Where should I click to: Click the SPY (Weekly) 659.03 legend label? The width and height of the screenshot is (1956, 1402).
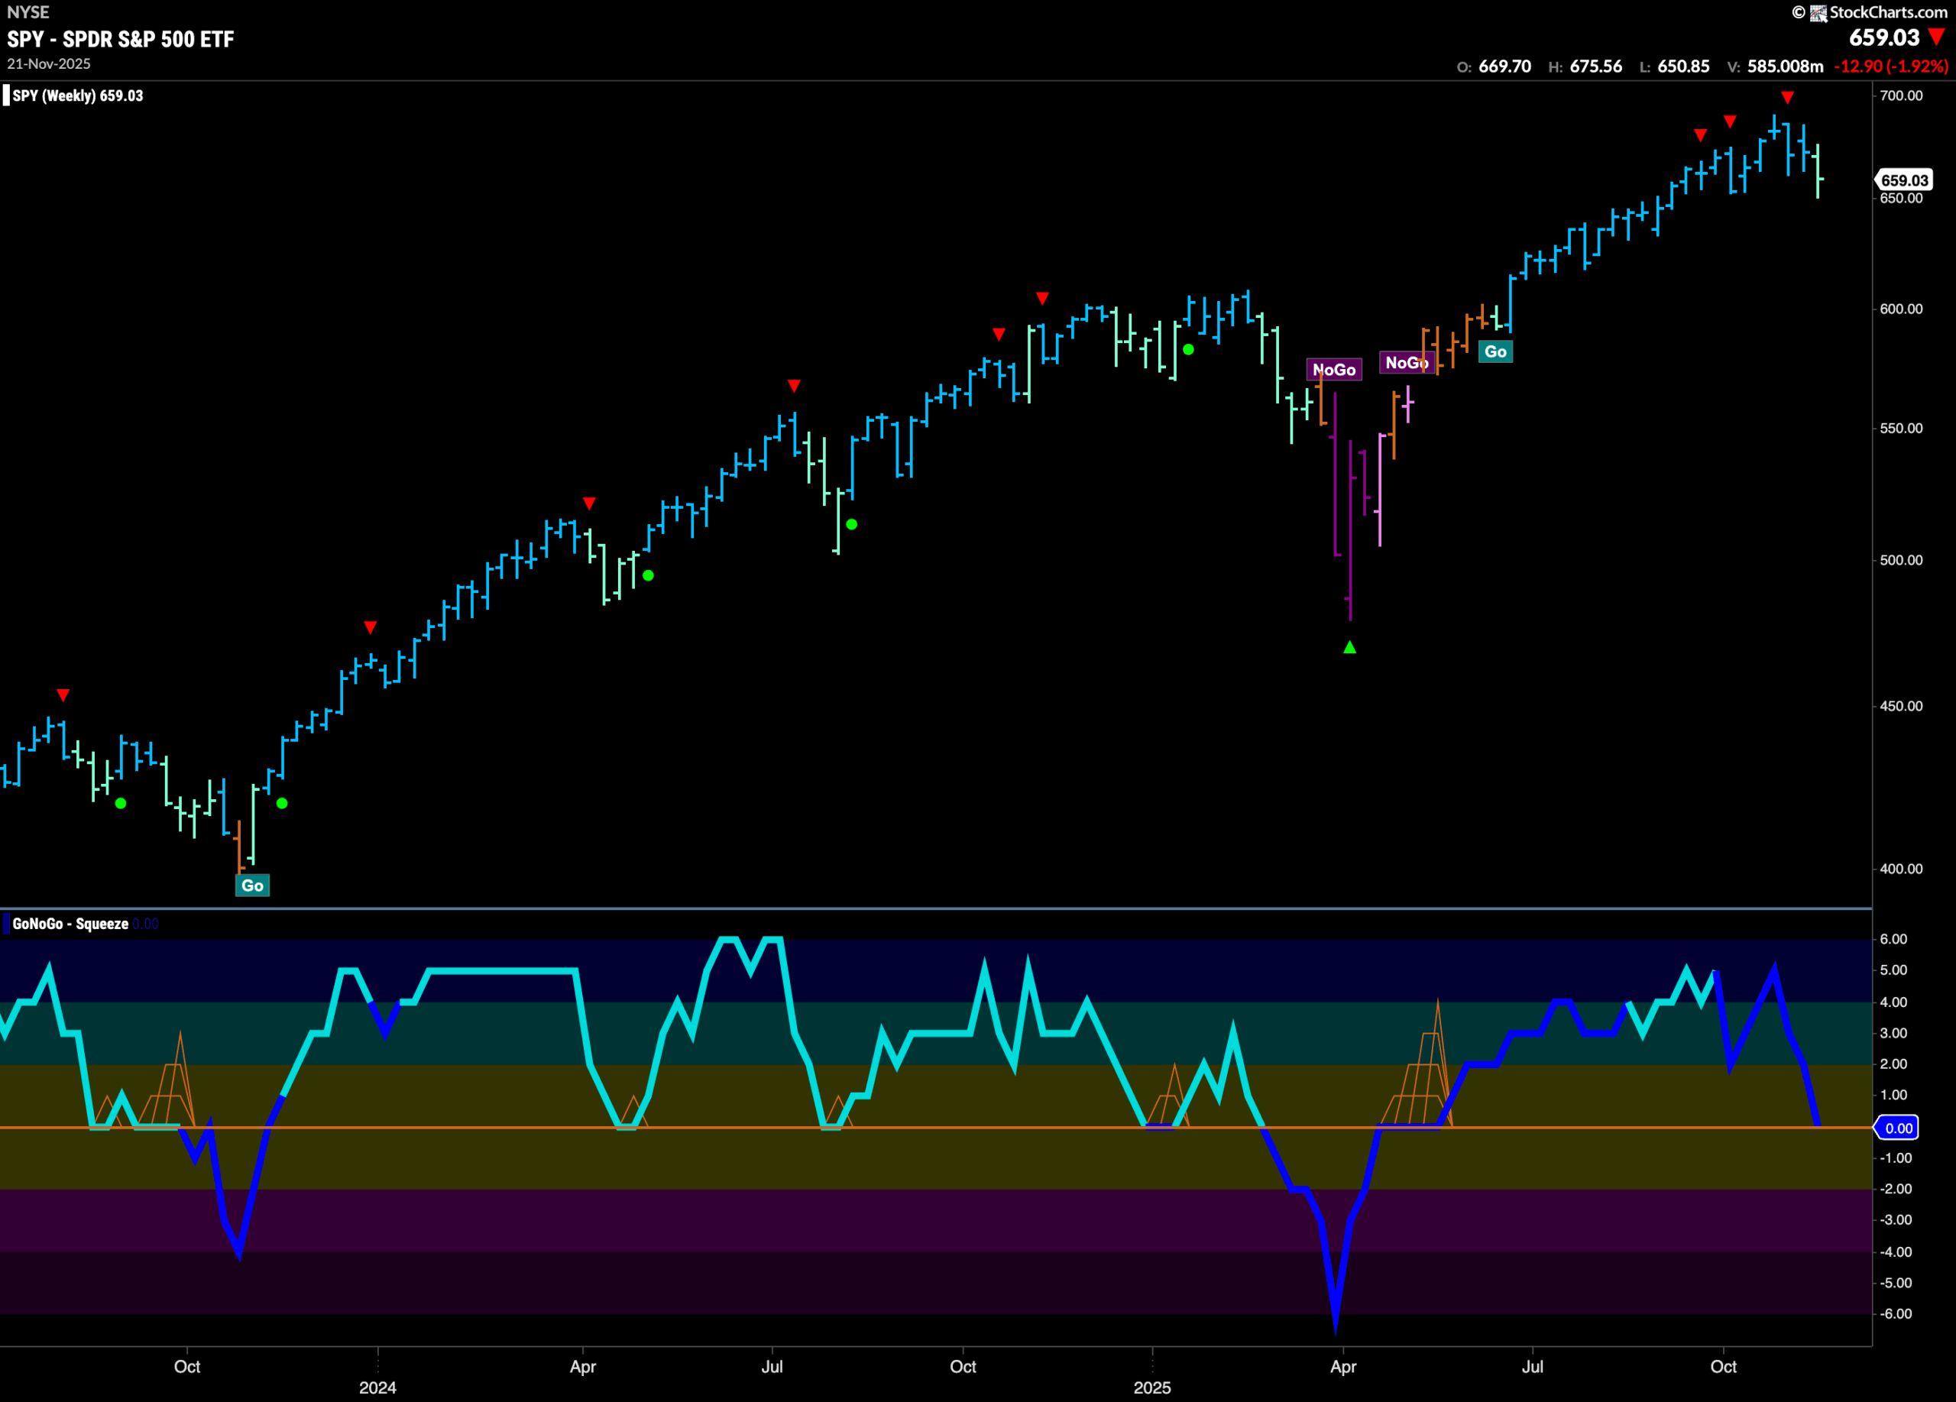click(x=78, y=96)
